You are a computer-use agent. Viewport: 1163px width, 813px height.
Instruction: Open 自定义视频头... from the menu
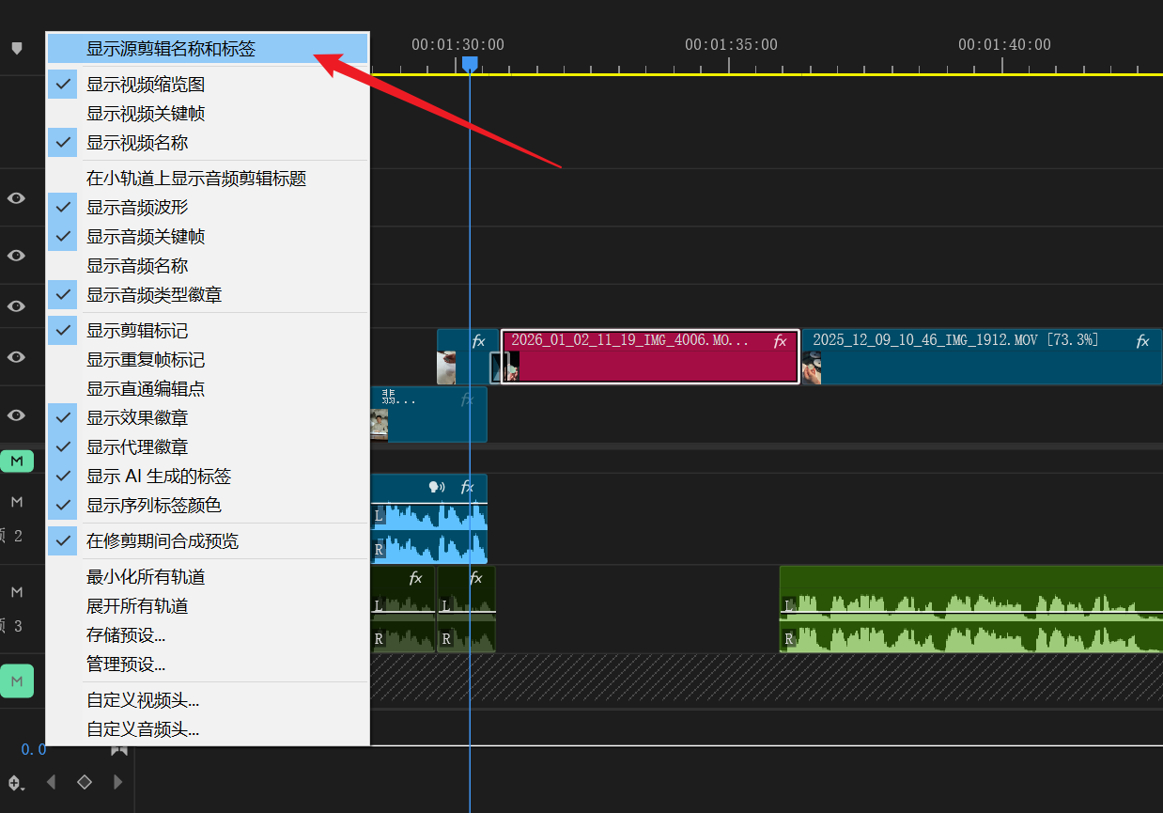click(143, 700)
